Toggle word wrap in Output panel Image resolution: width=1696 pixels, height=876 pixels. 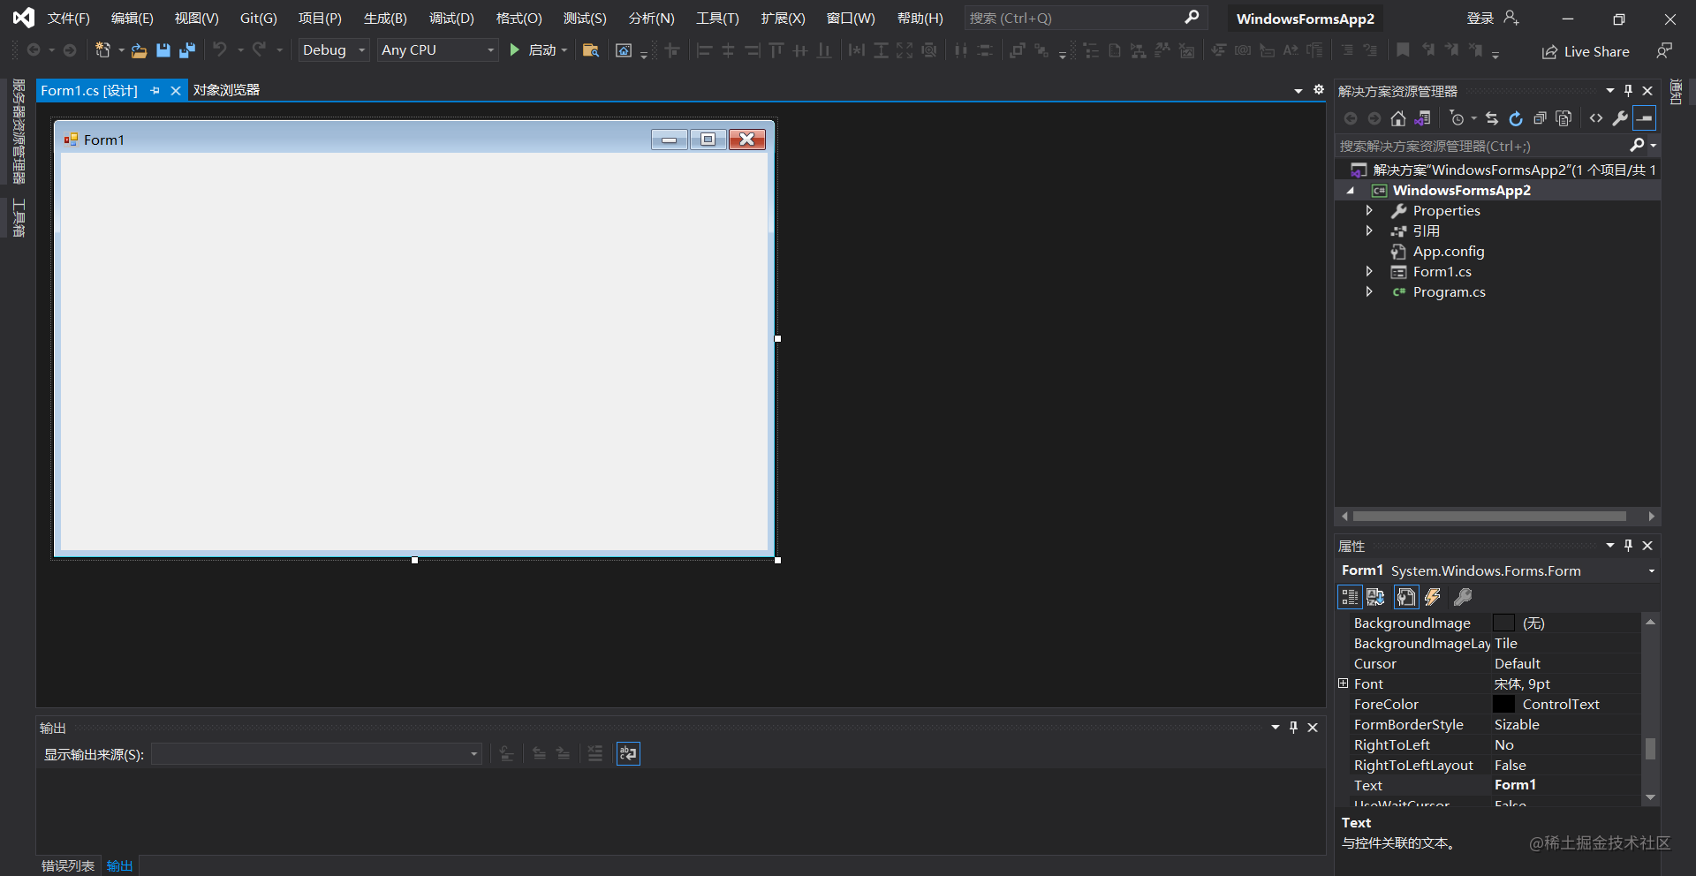[628, 753]
